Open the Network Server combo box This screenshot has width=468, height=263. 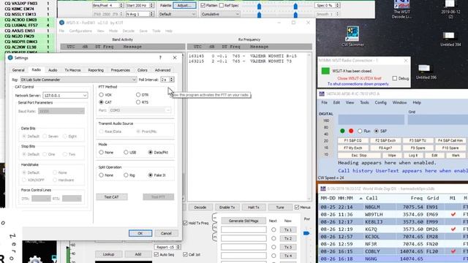pos(65,96)
